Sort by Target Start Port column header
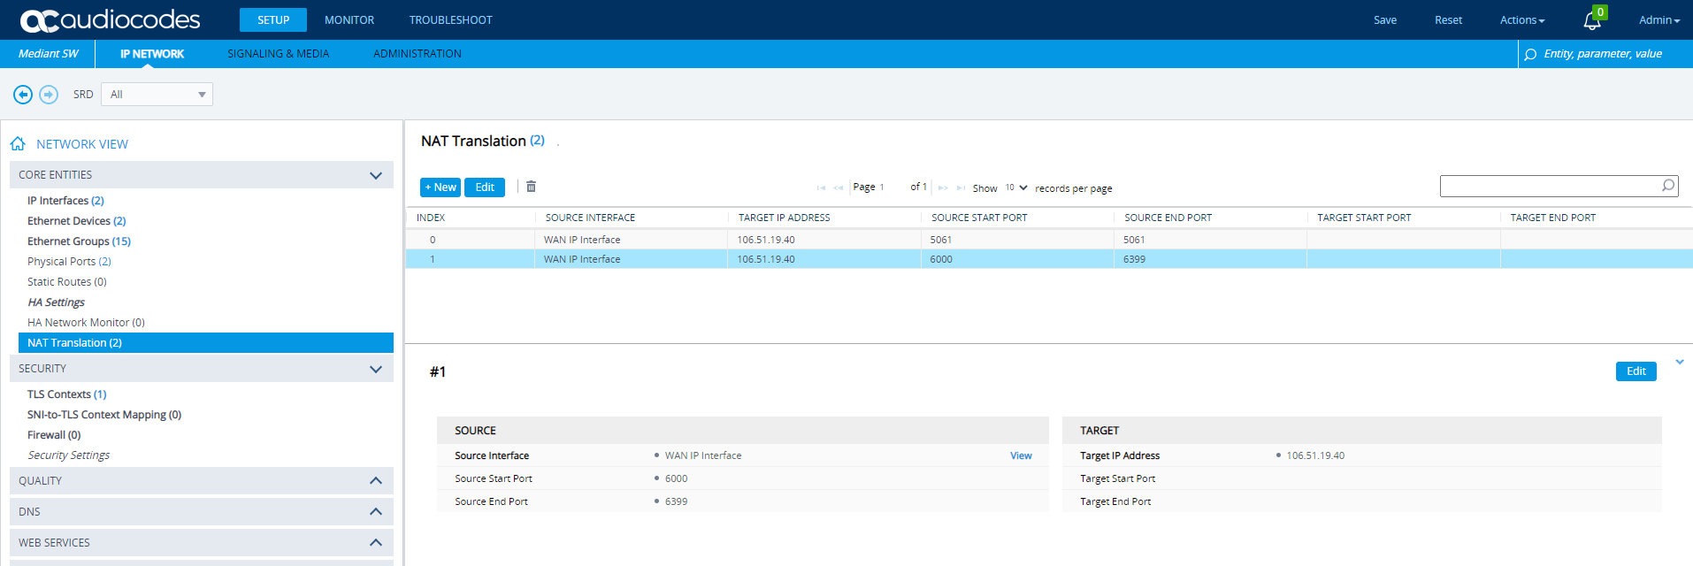Screen dimensions: 1693x566 1364,218
